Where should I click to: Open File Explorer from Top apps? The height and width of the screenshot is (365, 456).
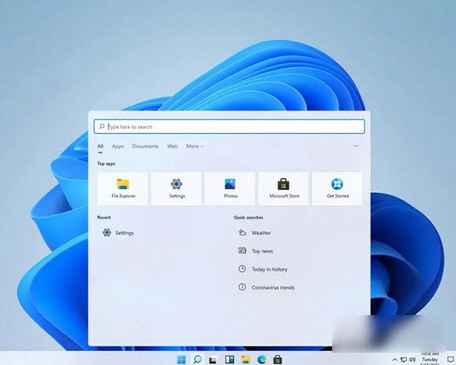click(x=122, y=188)
